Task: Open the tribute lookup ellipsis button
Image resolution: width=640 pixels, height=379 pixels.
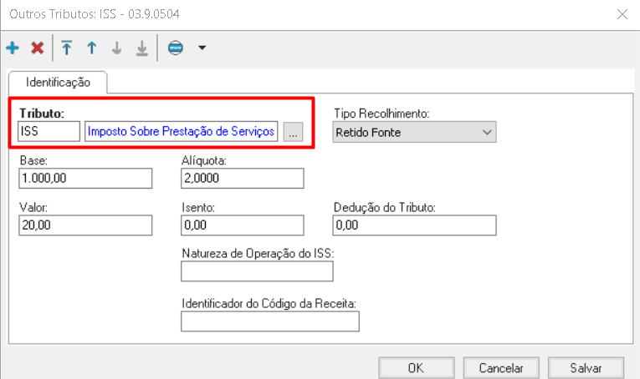Action: [293, 132]
